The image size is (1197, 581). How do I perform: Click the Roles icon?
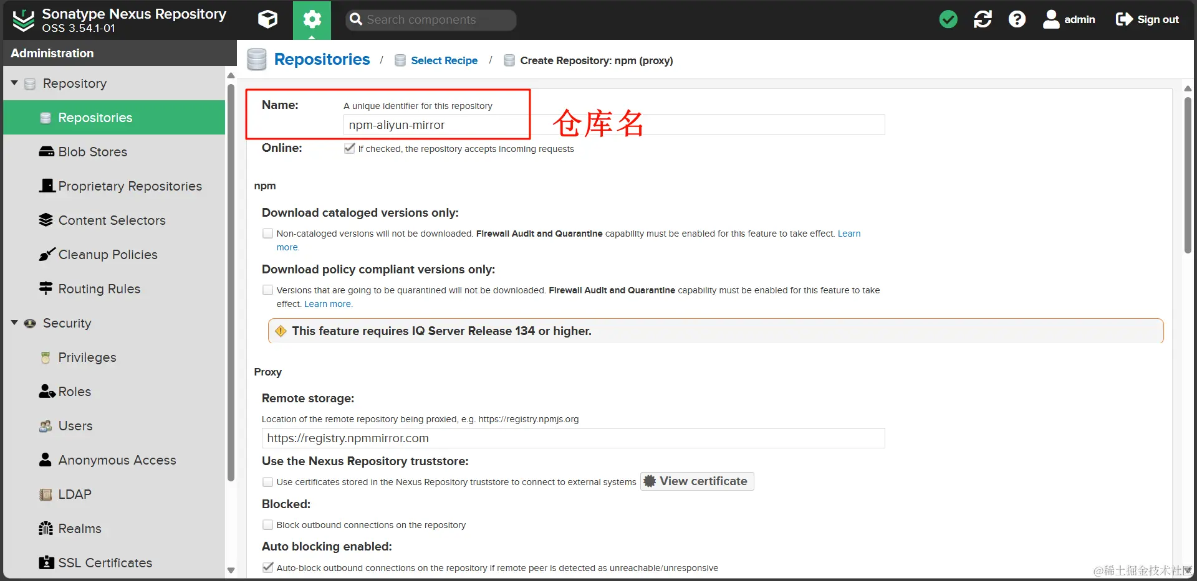(47, 392)
